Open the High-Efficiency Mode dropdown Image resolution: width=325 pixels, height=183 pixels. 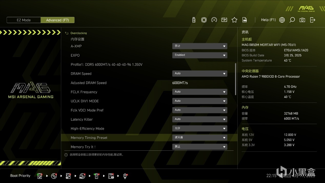pyautogui.click(x=200, y=128)
